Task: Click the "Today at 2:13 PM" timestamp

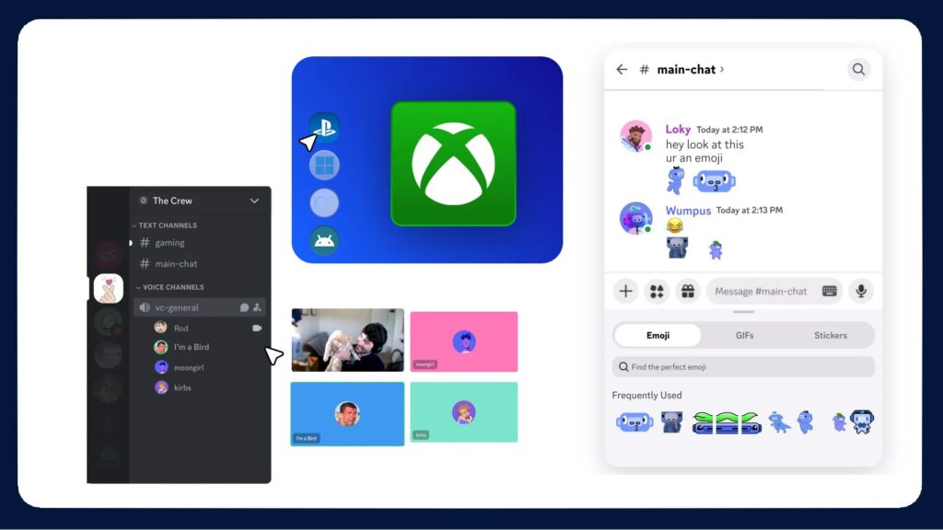Action: coord(750,211)
